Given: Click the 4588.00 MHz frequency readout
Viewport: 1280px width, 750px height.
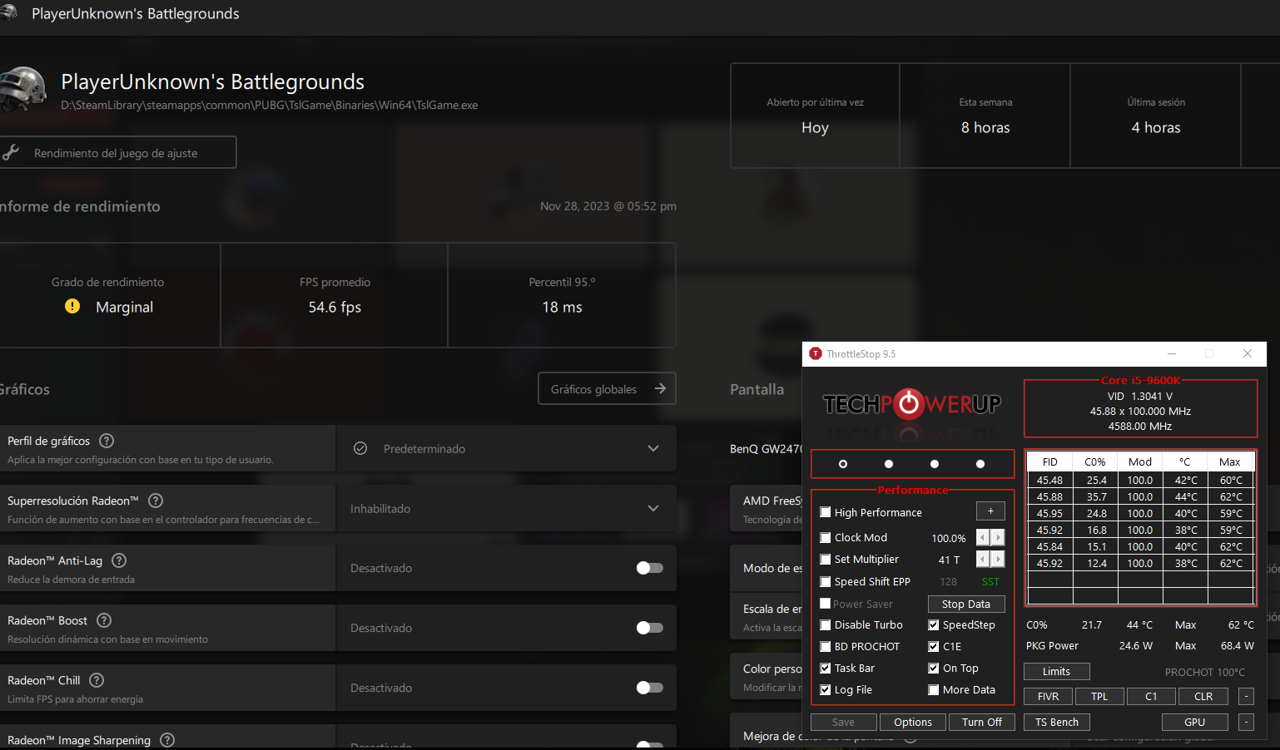Looking at the screenshot, I should coord(1140,426).
